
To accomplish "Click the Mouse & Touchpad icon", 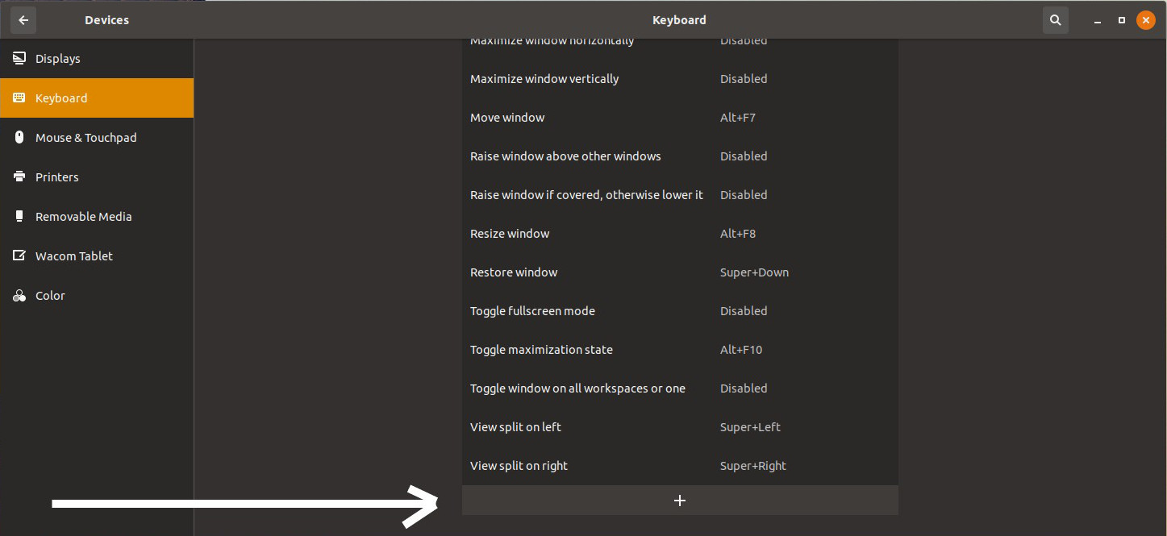I will point(19,138).
